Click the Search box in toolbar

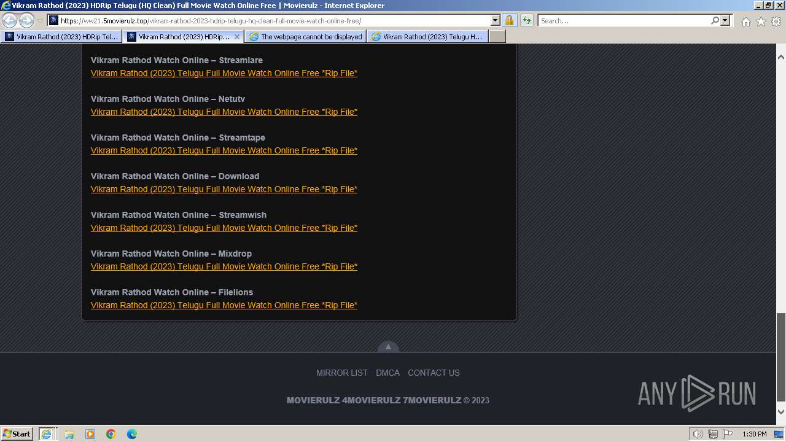623,20
